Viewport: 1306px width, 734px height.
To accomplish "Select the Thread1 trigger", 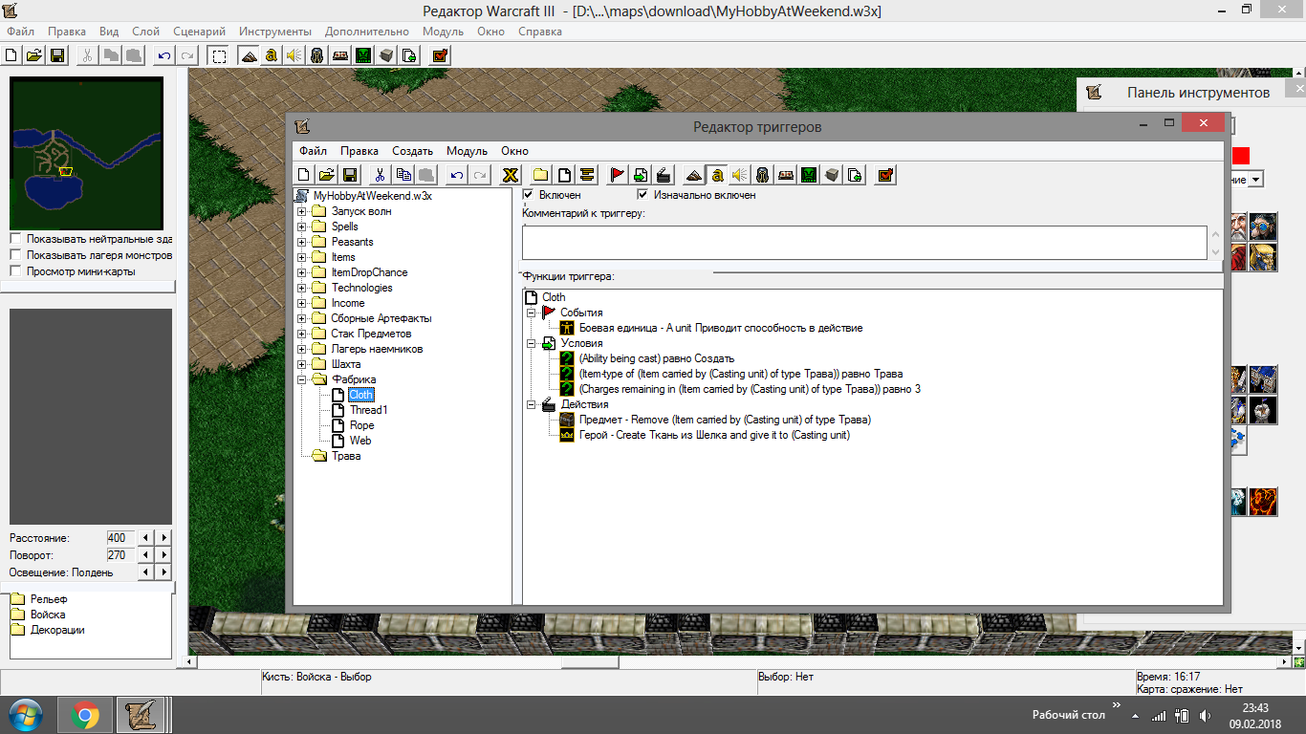I will (x=369, y=410).
